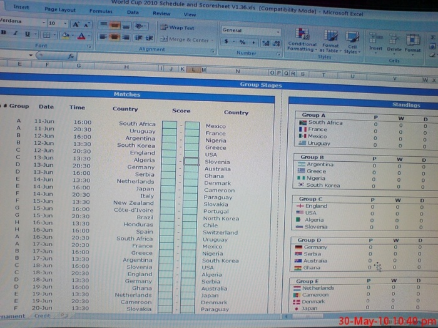Select column H header
The image size is (438, 328).
tap(126, 67)
